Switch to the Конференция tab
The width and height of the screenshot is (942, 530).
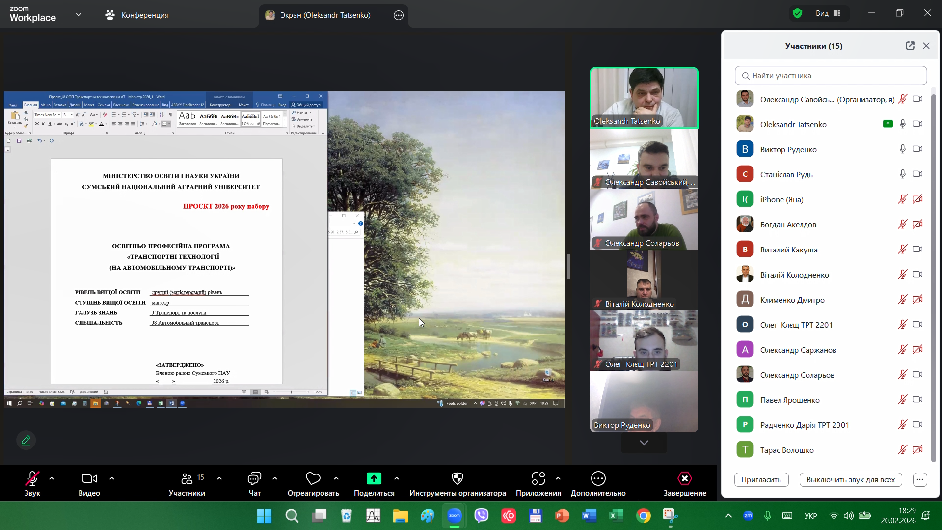[137, 15]
